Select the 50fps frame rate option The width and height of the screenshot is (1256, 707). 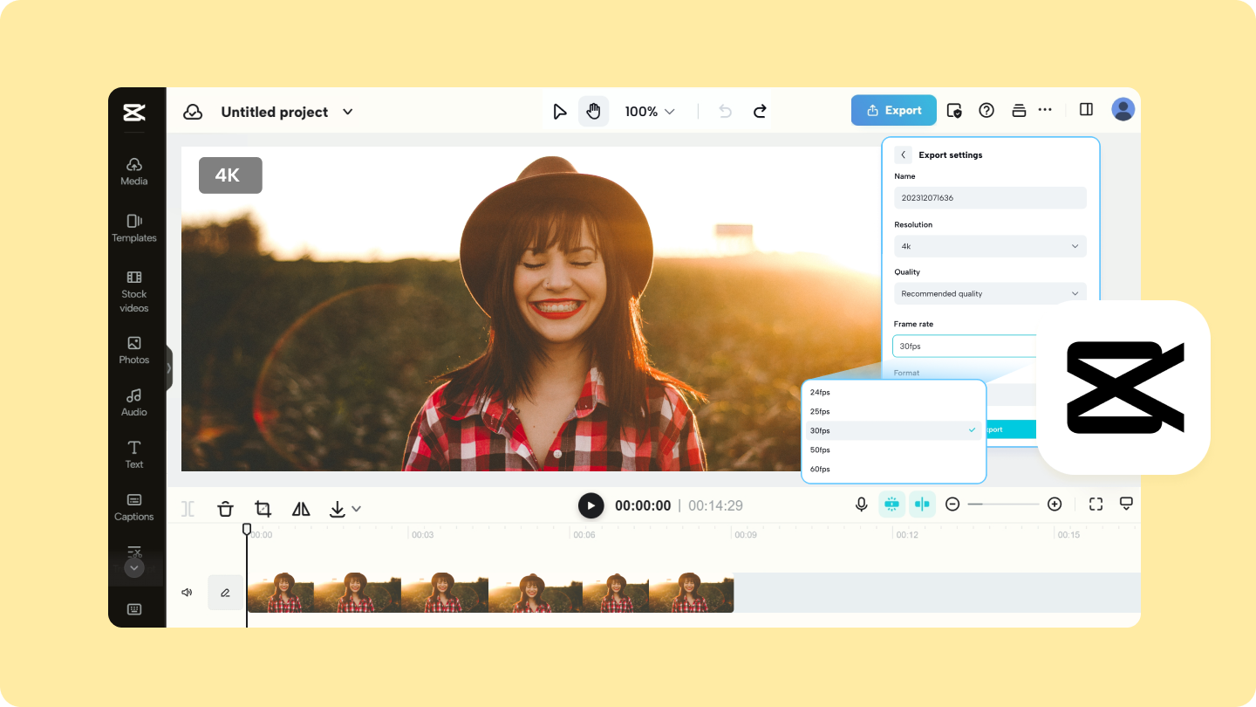pyautogui.click(x=893, y=450)
